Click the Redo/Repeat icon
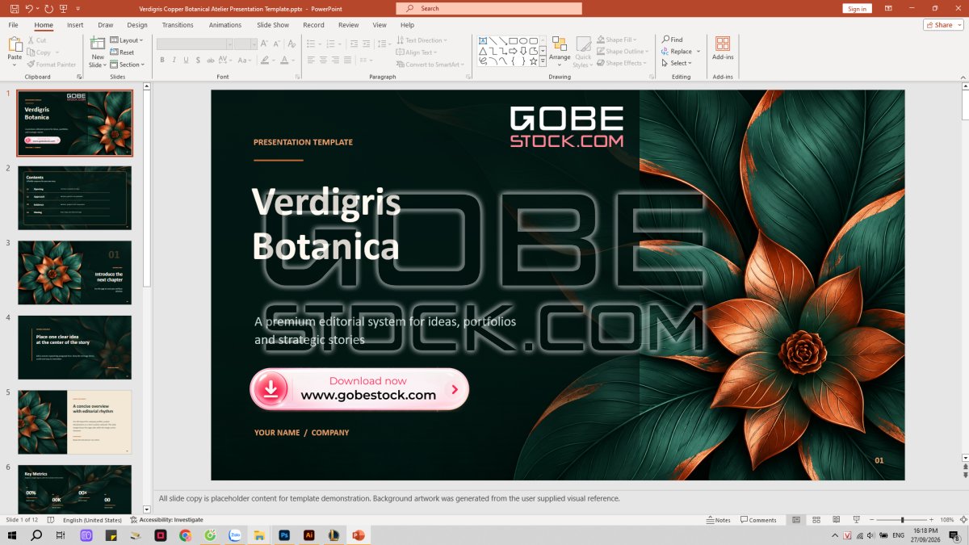 [x=49, y=8]
